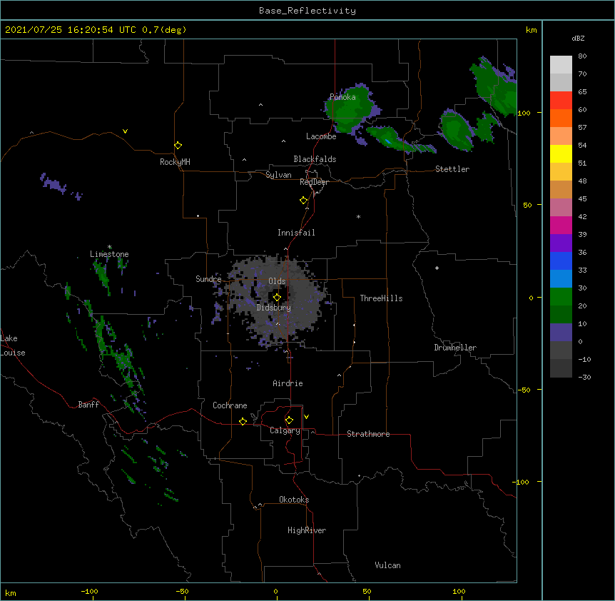Viewport: 615px width, 601px height.
Task: Click the RedDeer city label
Action: [314, 182]
